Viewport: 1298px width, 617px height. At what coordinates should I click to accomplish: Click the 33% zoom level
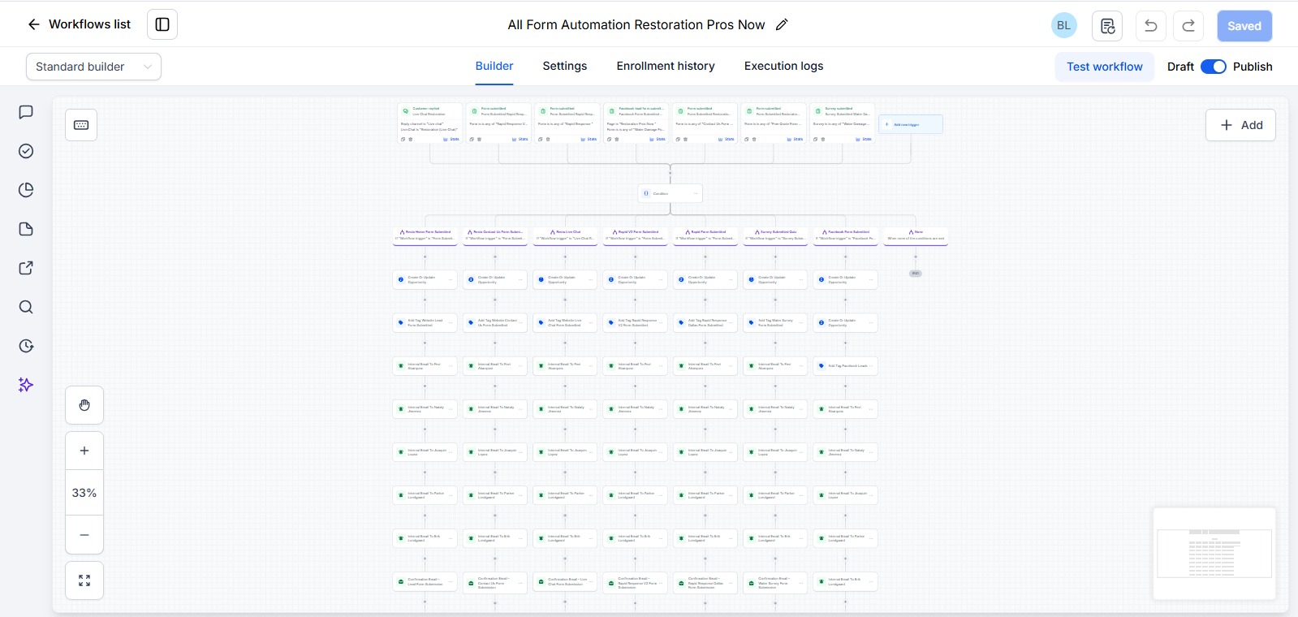pyautogui.click(x=84, y=493)
